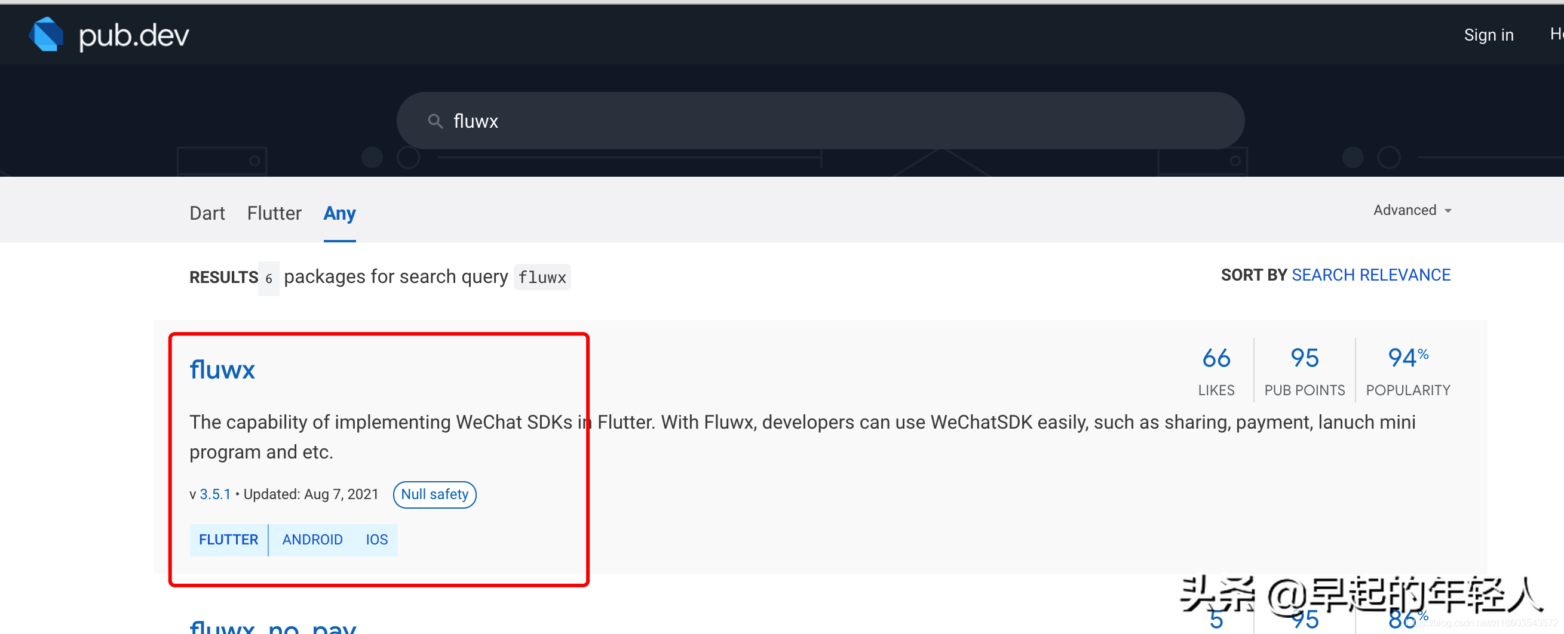Image resolution: width=1564 pixels, height=634 pixels.
Task: Click version 3.5.1 link
Action: pyautogui.click(x=215, y=494)
